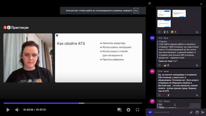Add thumbs-up reaction on Юля's message
Screen dimensions: 206x116
[166, 65]
